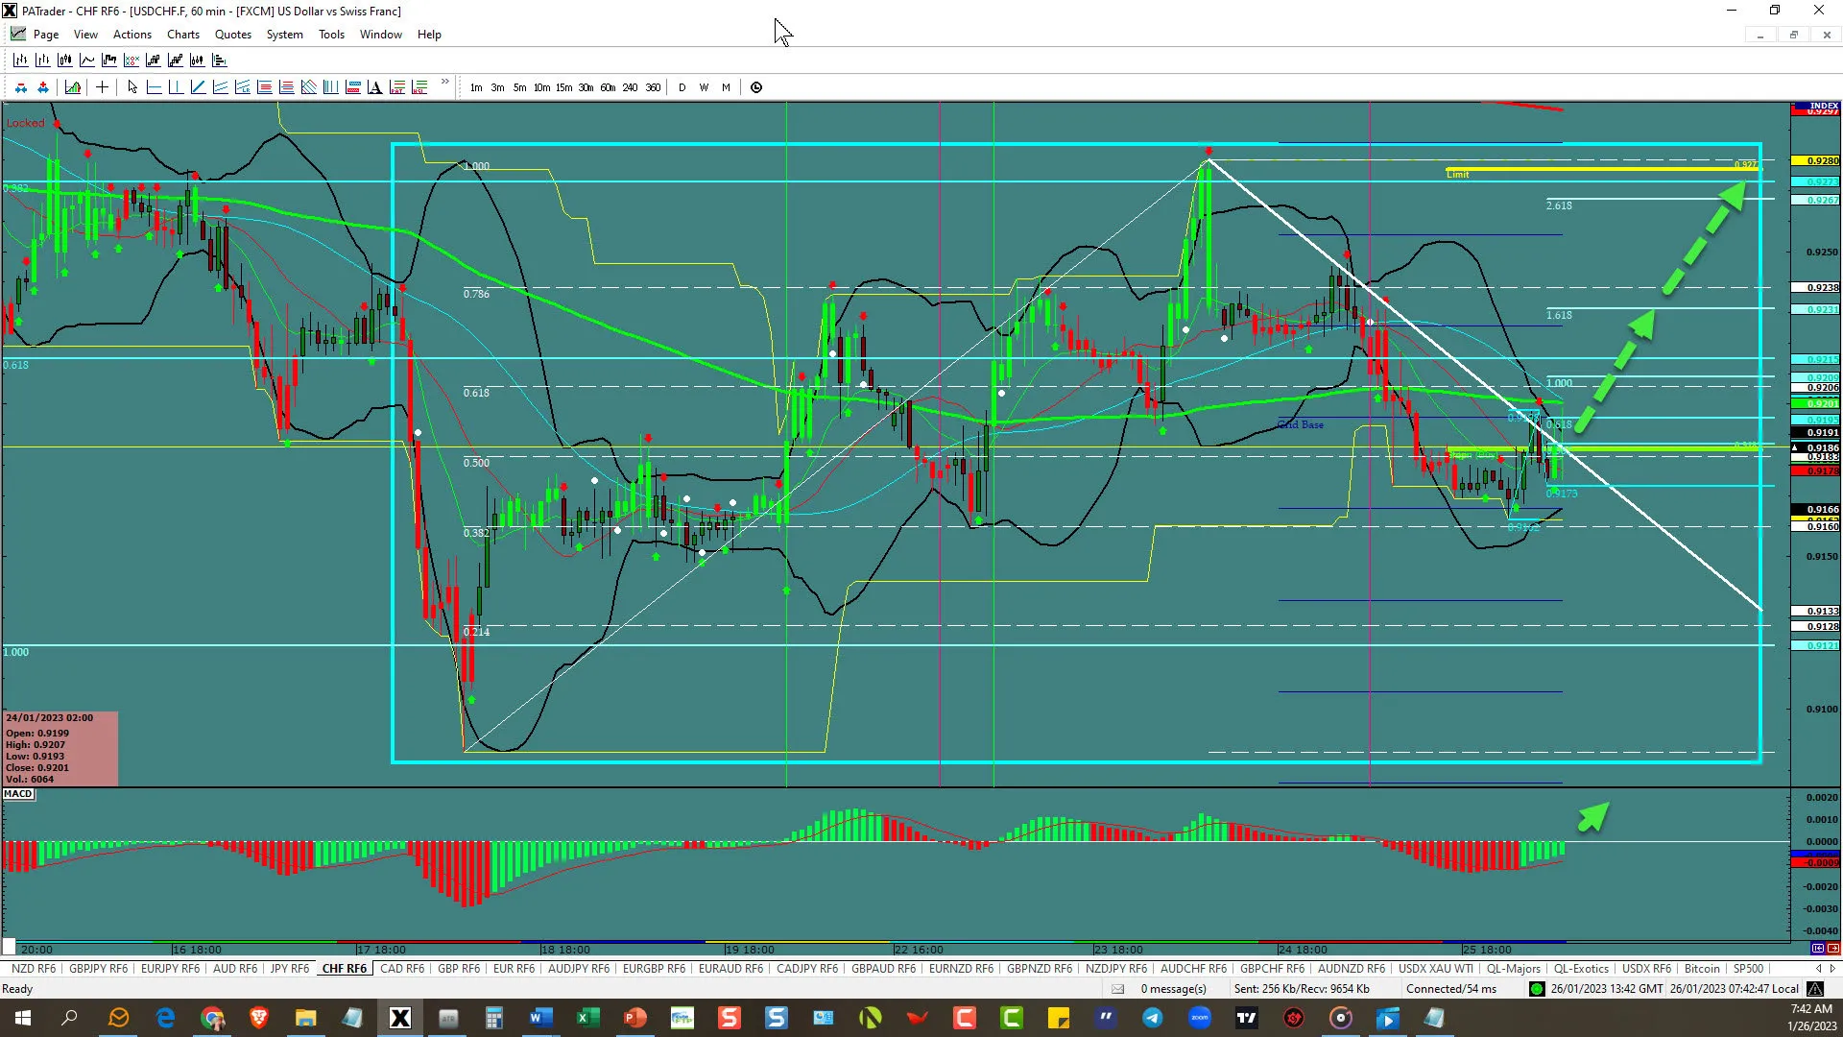Select the Fibonacci fan tool

(308, 87)
